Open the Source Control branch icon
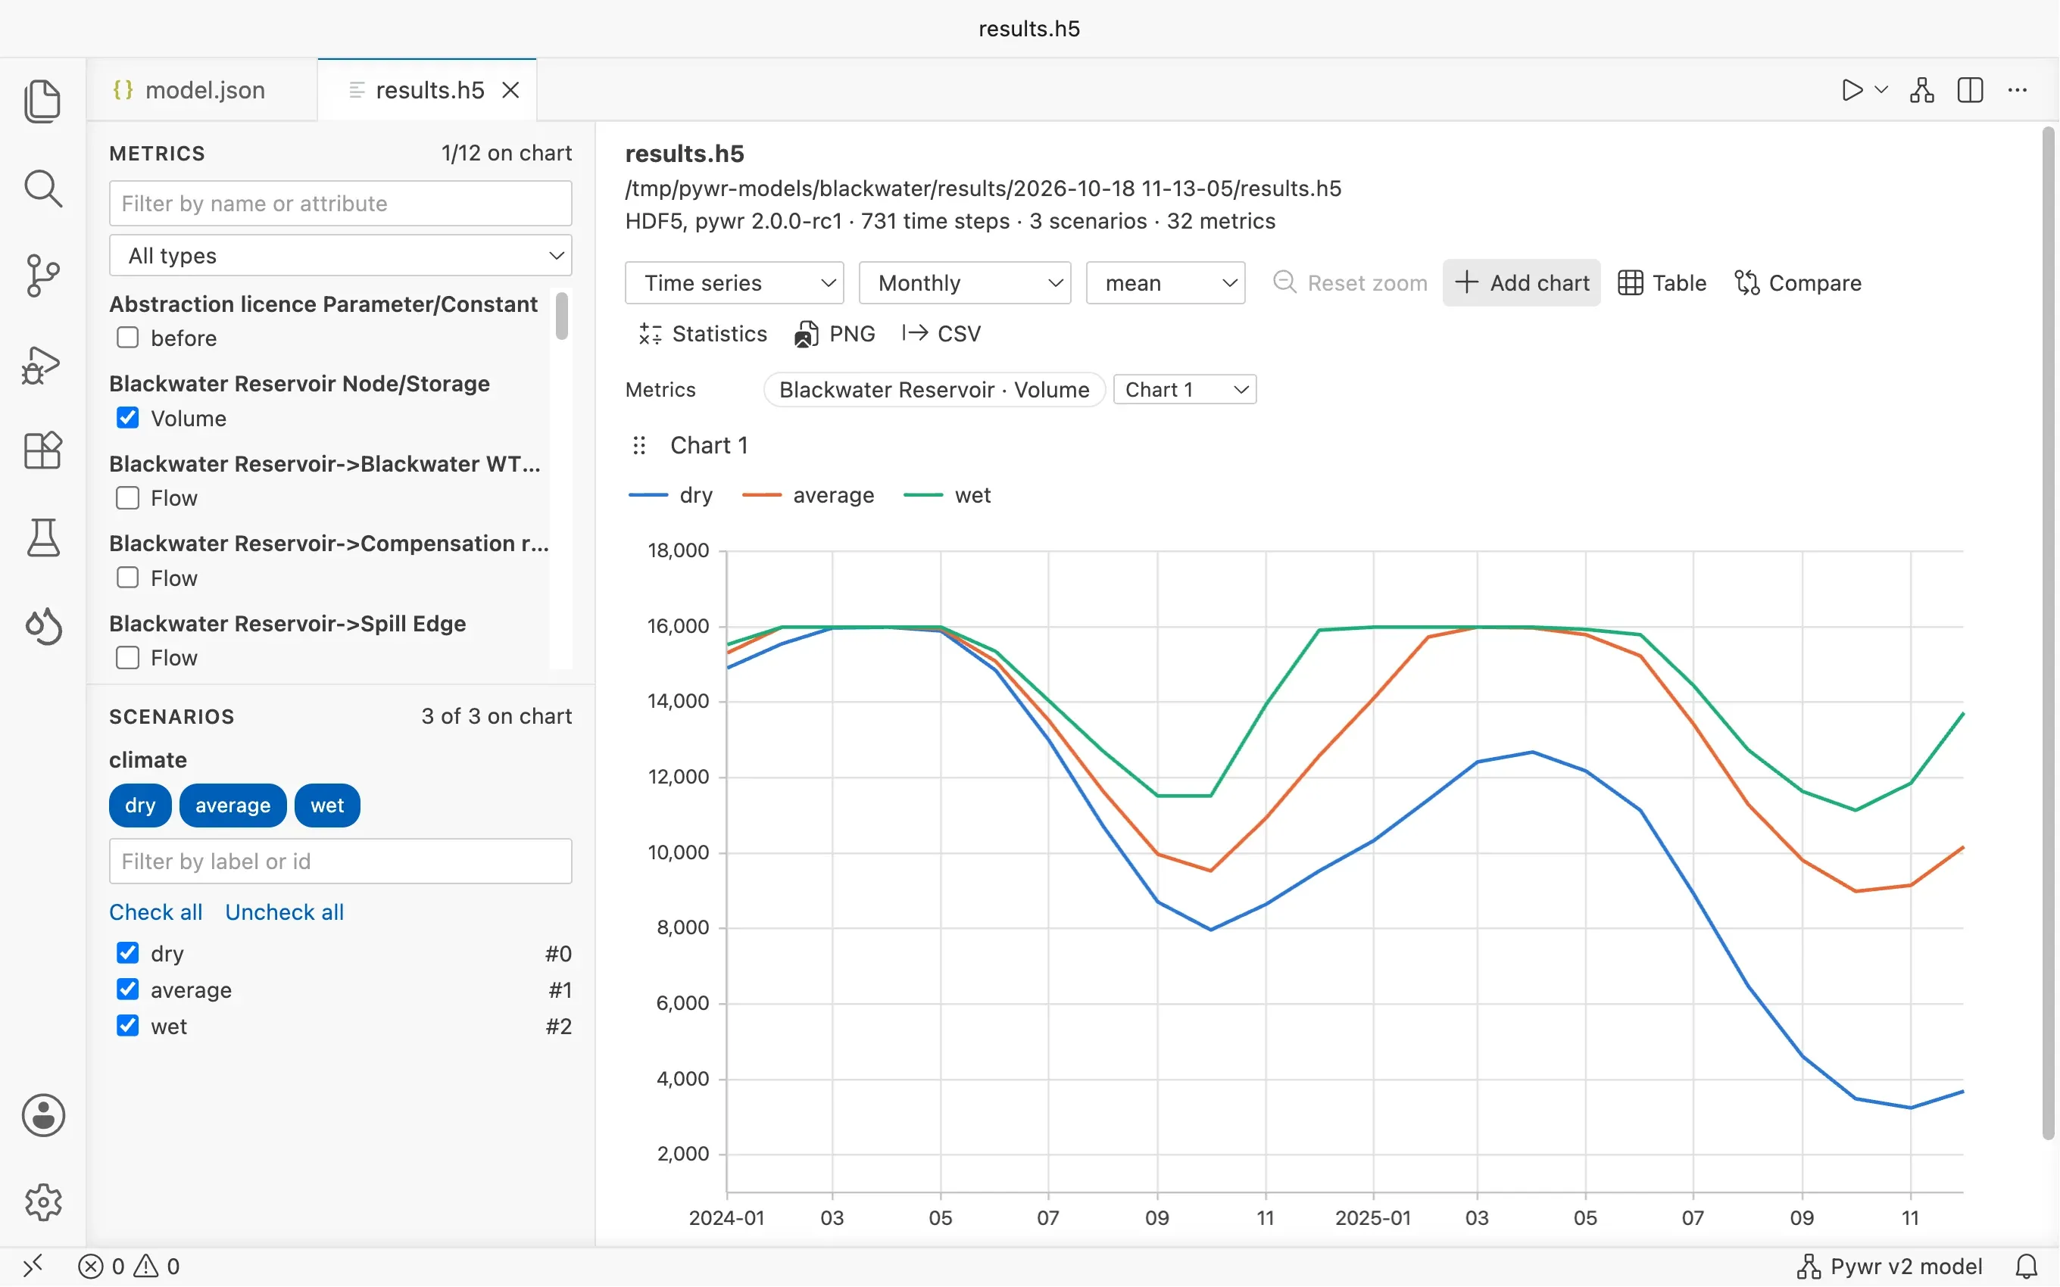This screenshot has width=2060, height=1287. [42, 276]
